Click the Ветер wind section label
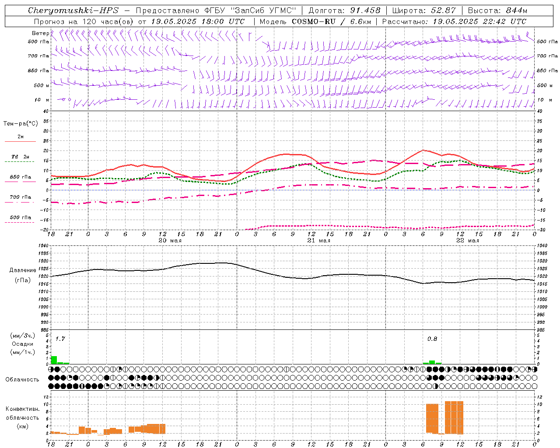Screen dimensions: 560x448 [x=40, y=33]
